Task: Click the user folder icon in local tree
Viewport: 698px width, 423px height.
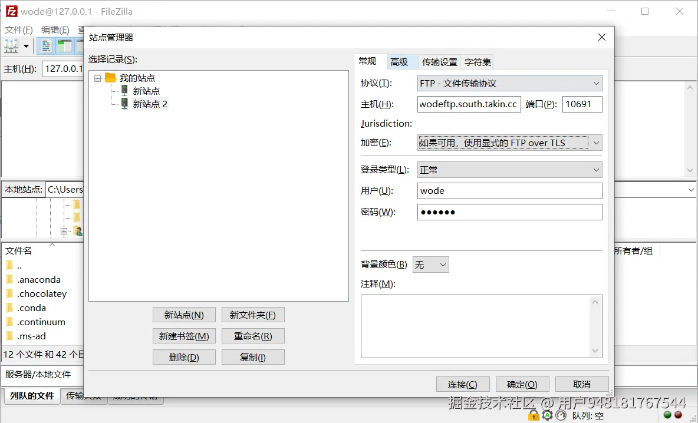Action: [78, 231]
